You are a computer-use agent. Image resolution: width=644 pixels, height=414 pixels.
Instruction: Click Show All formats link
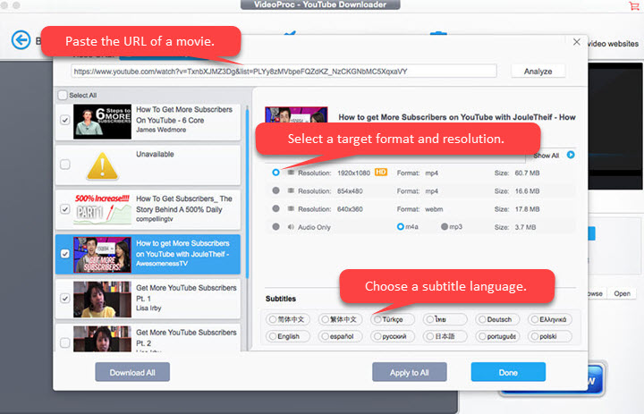pyautogui.click(x=546, y=156)
